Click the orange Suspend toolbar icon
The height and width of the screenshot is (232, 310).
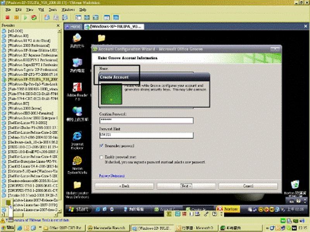(16, 17)
